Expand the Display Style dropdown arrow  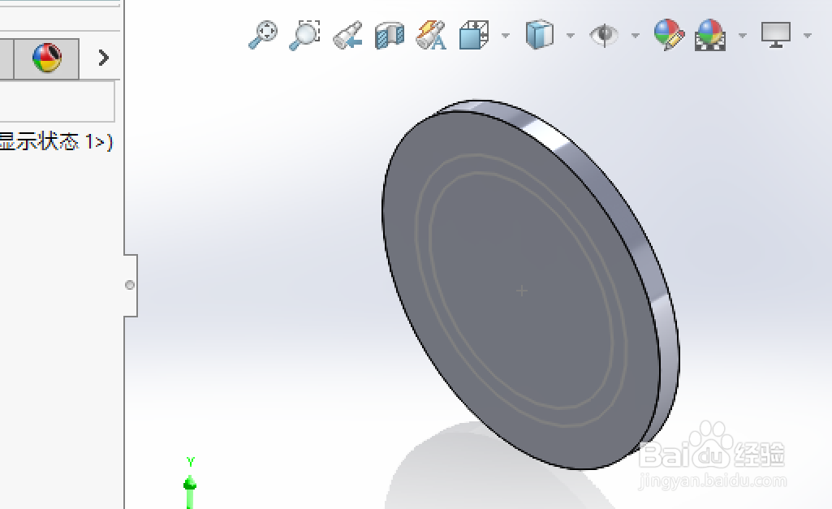(x=571, y=36)
